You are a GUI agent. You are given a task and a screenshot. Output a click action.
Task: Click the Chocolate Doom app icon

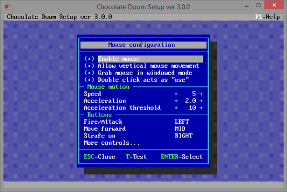[8, 7]
